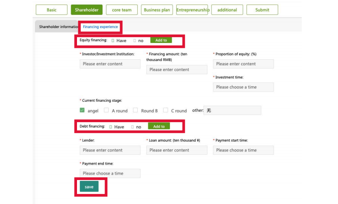Check the C round checkbox
The width and height of the screenshot is (338, 204).
[x=165, y=110]
